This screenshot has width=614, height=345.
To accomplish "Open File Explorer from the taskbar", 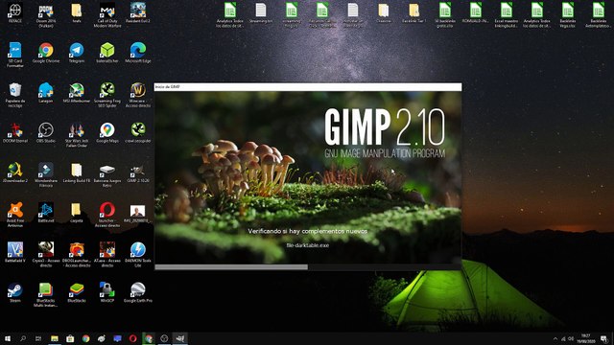I will [55, 338].
